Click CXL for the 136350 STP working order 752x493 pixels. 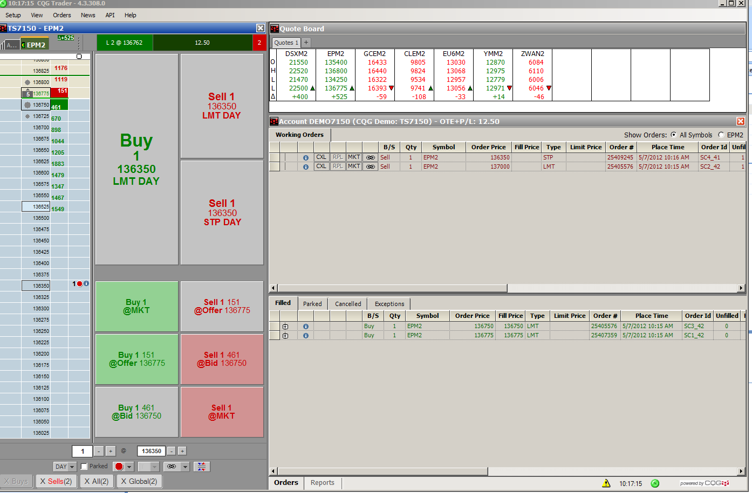click(322, 158)
